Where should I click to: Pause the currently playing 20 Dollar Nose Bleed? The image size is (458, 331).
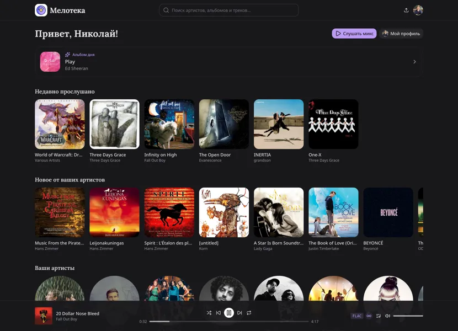pos(228,312)
